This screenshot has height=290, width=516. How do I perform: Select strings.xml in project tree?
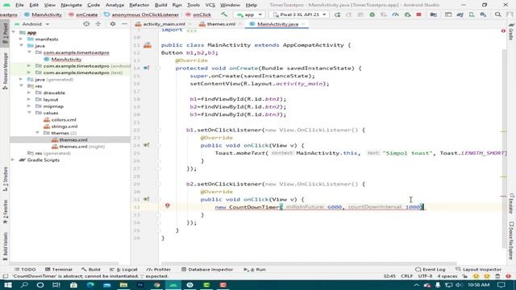click(64, 126)
